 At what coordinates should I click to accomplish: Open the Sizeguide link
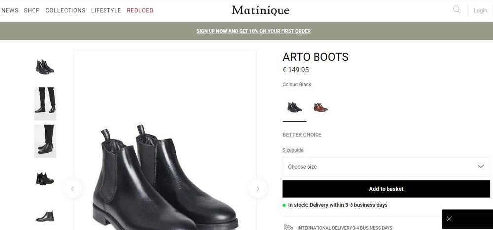point(293,150)
